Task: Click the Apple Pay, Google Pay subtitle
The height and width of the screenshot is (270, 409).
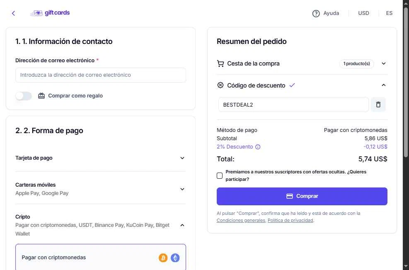Action: pyautogui.click(x=42, y=193)
